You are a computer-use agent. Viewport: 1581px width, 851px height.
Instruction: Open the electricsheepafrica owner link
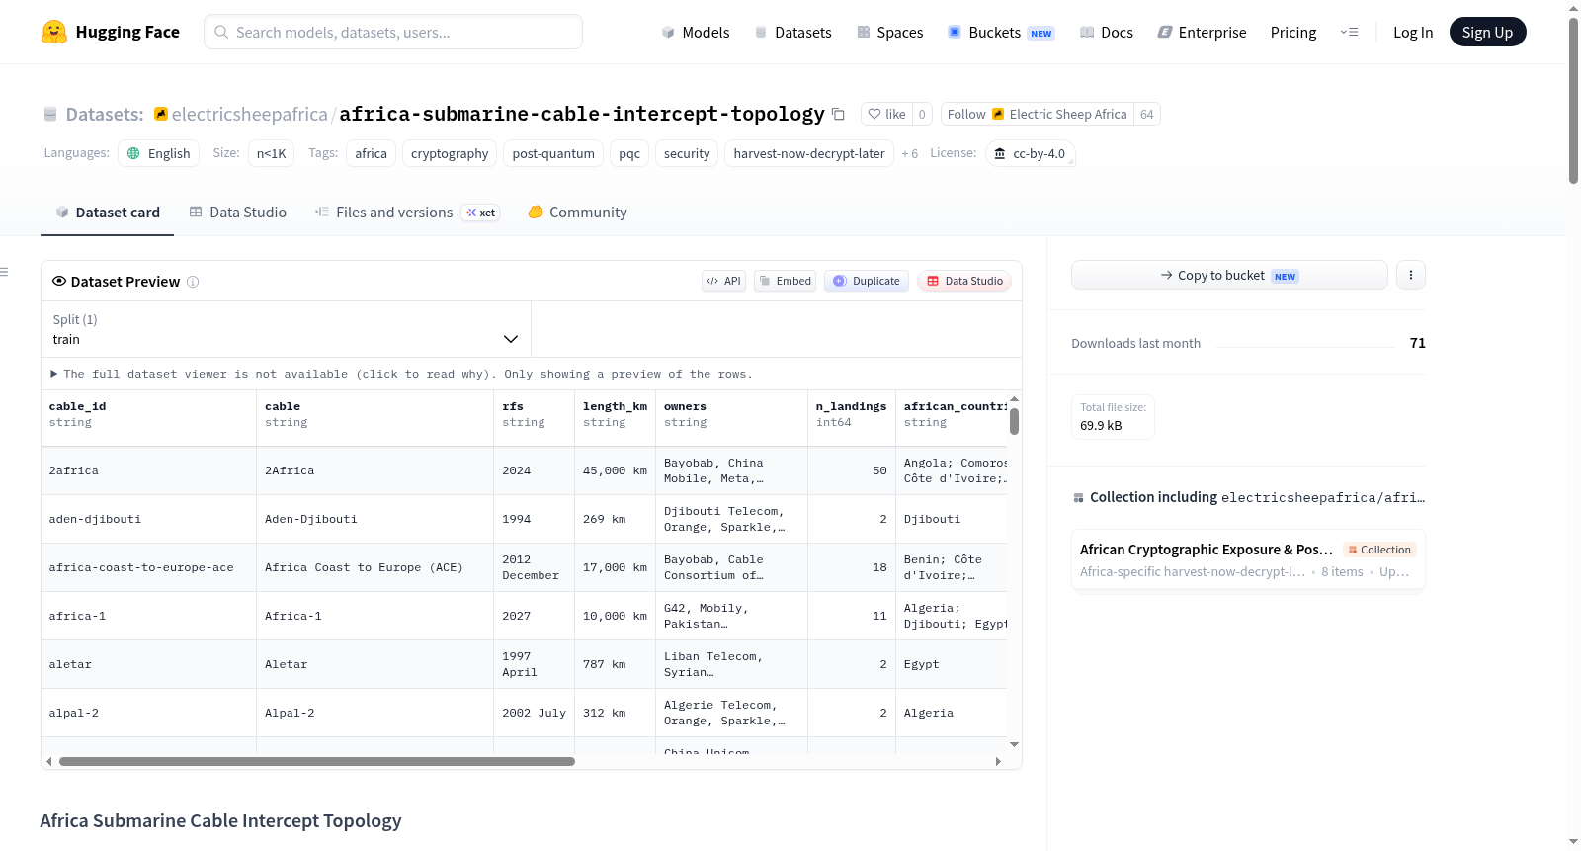coord(250,114)
